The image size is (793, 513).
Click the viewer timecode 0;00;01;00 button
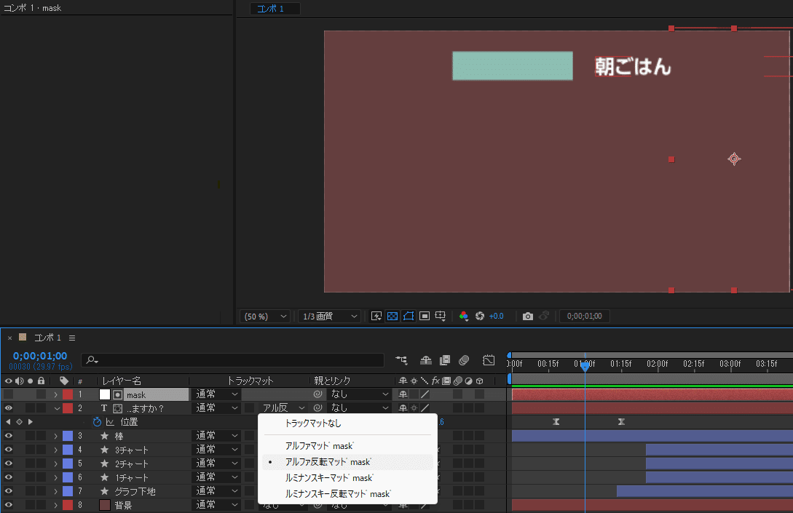584,316
